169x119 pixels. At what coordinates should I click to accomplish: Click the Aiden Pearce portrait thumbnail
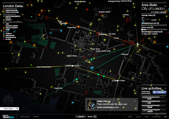[x=92, y=104]
